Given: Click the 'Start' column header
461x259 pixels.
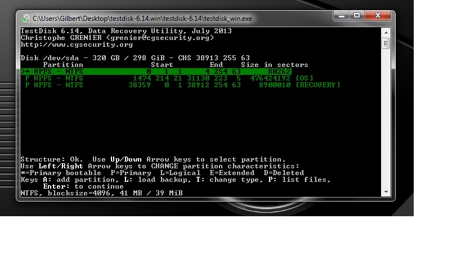Looking at the screenshot, I should 162,65.
